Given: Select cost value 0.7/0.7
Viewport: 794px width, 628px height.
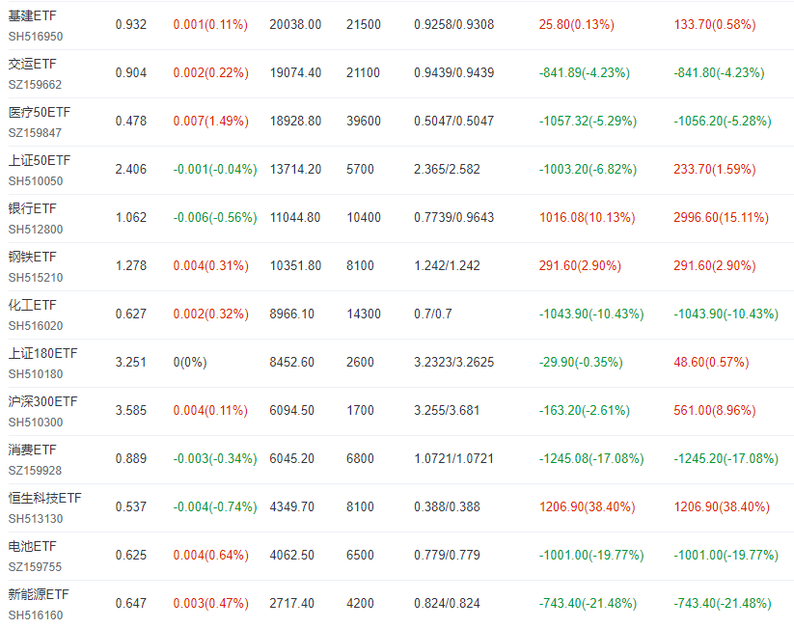Looking at the screenshot, I should click(433, 314).
